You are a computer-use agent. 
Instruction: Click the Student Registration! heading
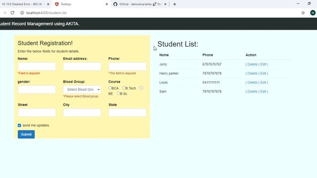click(45, 43)
